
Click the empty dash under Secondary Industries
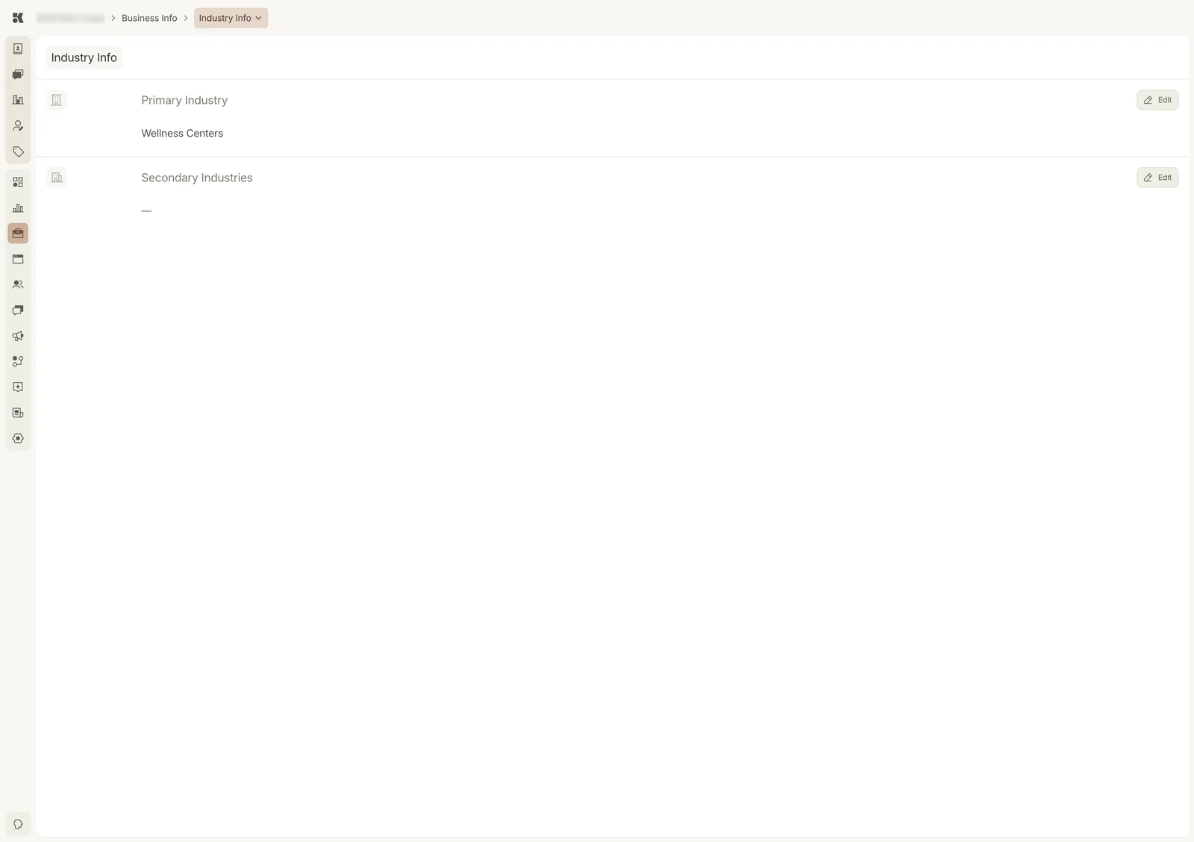[146, 211]
